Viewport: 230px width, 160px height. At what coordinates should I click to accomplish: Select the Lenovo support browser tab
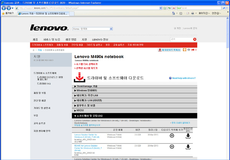[x=43, y=13]
